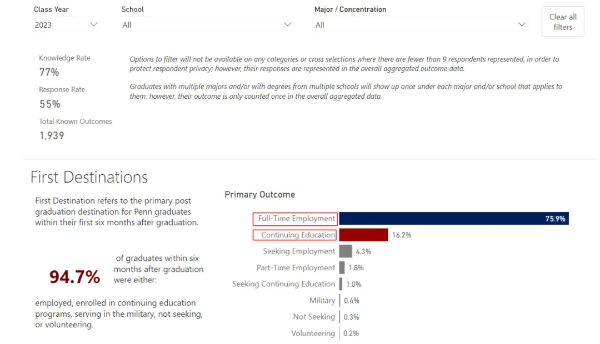Viewport: 600px width, 344px height.
Task: Click the Seeking Employment gray bar
Action: tap(346, 251)
